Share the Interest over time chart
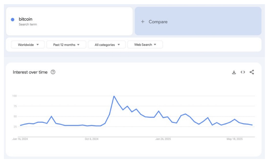268x165 pixels. (x=252, y=72)
